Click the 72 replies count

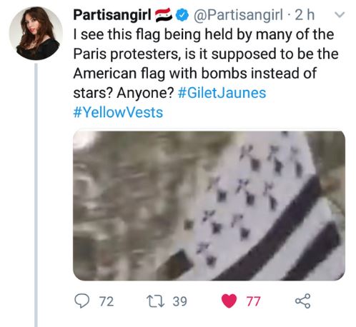107,301
